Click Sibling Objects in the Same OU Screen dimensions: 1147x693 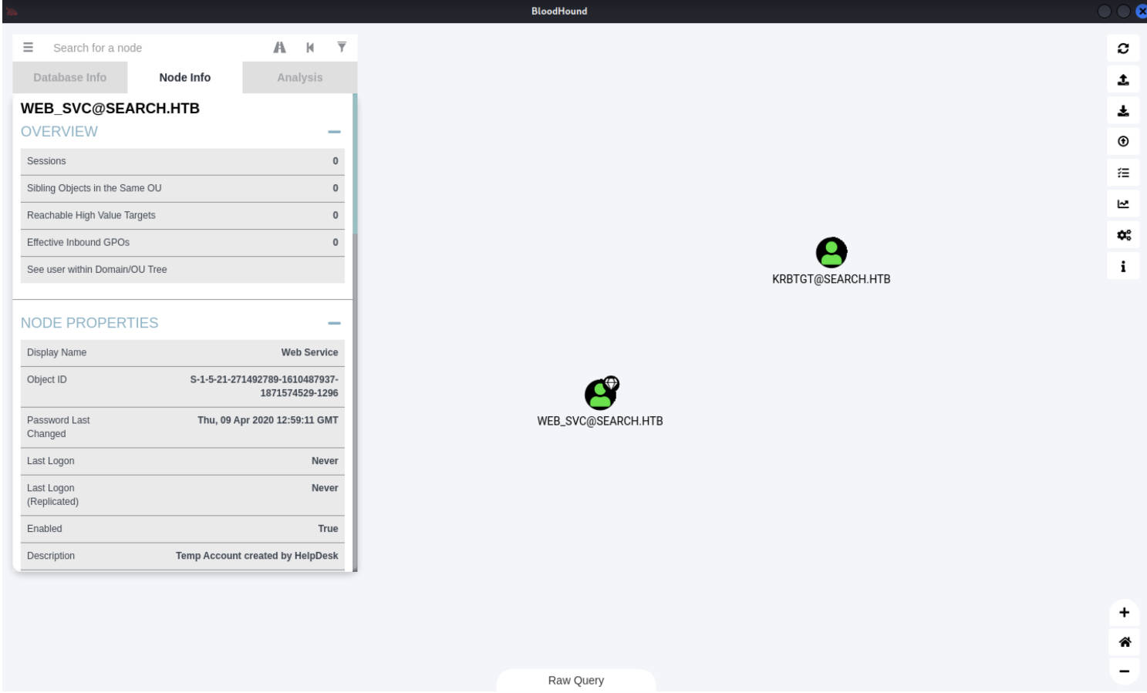(182, 188)
